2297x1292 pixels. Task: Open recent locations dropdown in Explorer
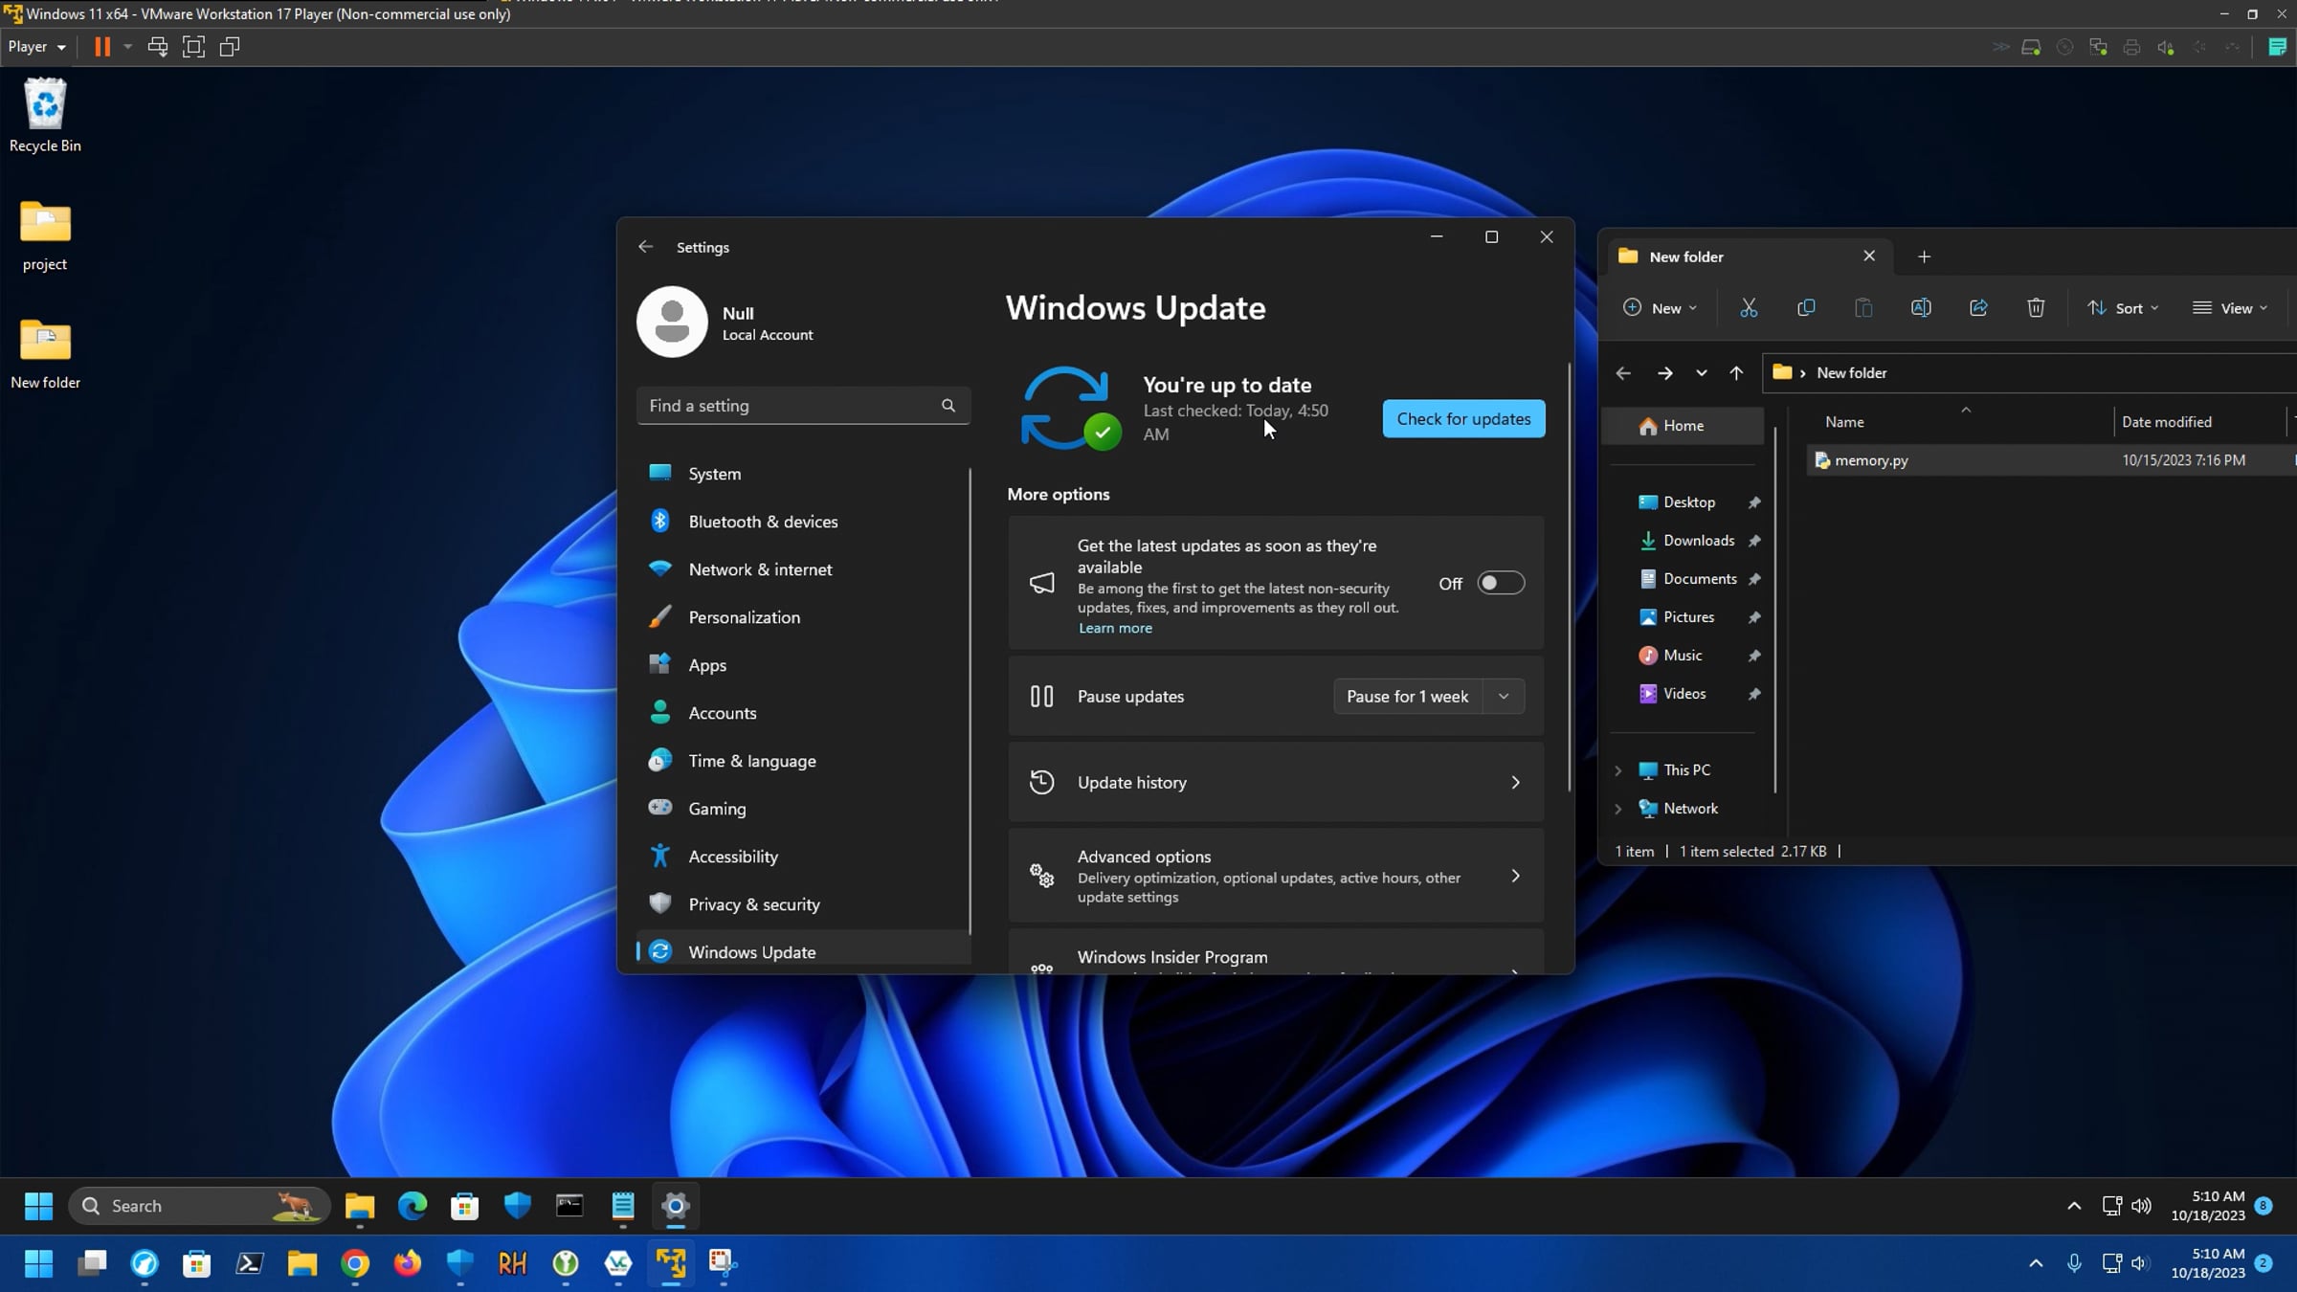pyautogui.click(x=1701, y=373)
